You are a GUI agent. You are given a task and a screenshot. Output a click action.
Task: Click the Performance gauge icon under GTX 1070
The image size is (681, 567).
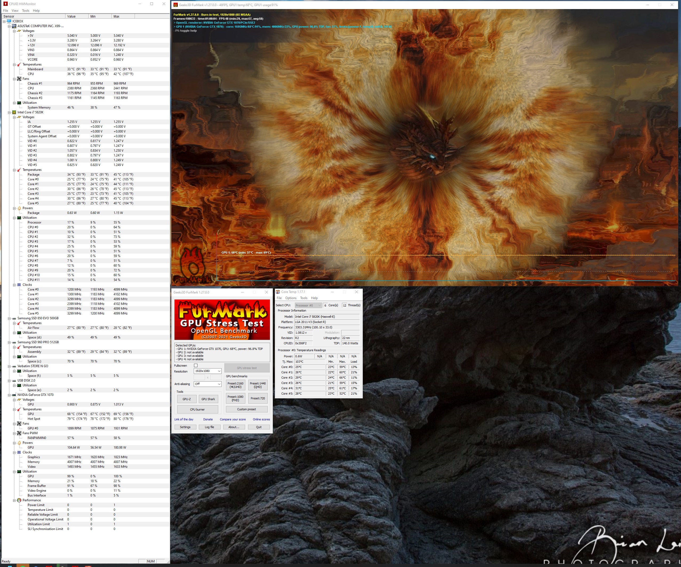[x=19, y=500]
